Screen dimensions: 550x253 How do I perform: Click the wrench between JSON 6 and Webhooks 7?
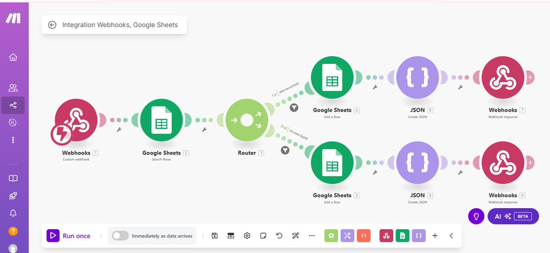pos(460,87)
